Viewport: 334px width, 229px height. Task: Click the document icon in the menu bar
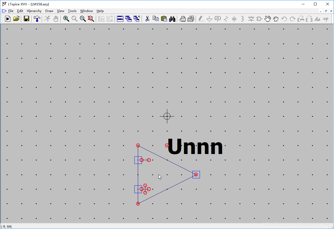(4, 11)
